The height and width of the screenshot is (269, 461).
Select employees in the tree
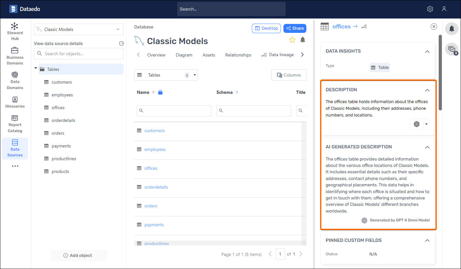point(62,95)
